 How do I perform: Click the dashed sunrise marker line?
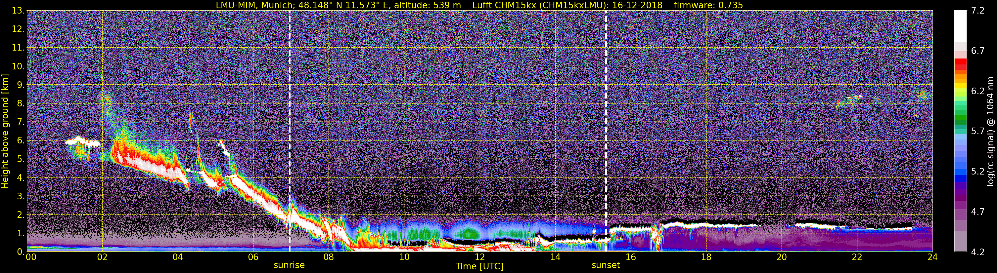290,131
